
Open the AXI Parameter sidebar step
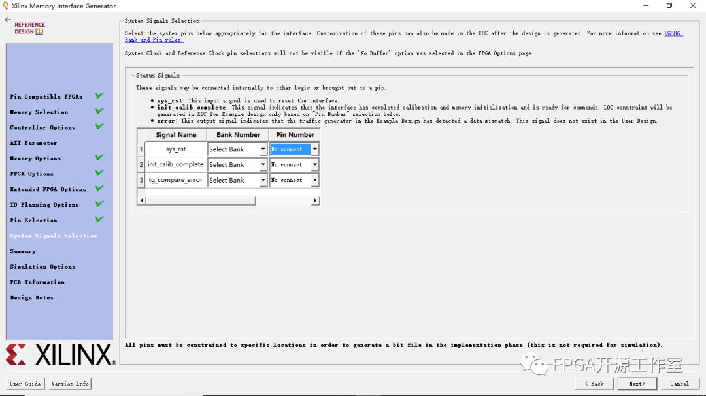[33, 143]
